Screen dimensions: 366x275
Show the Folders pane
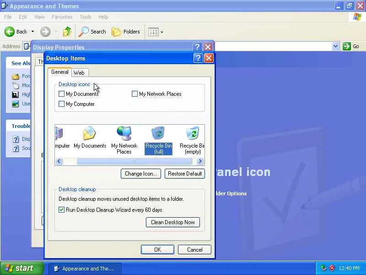[125, 32]
